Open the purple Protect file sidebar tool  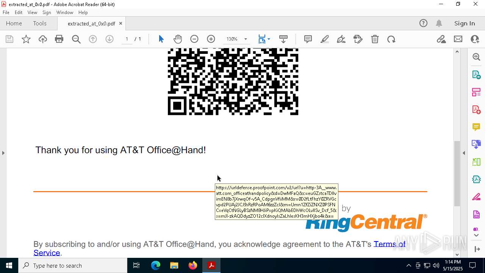pyautogui.click(x=476, y=214)
